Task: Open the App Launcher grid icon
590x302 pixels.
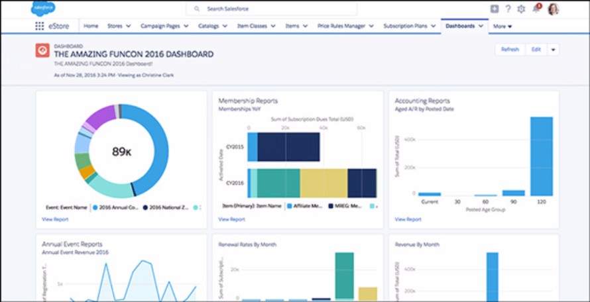Action: (x=40, y=26)
